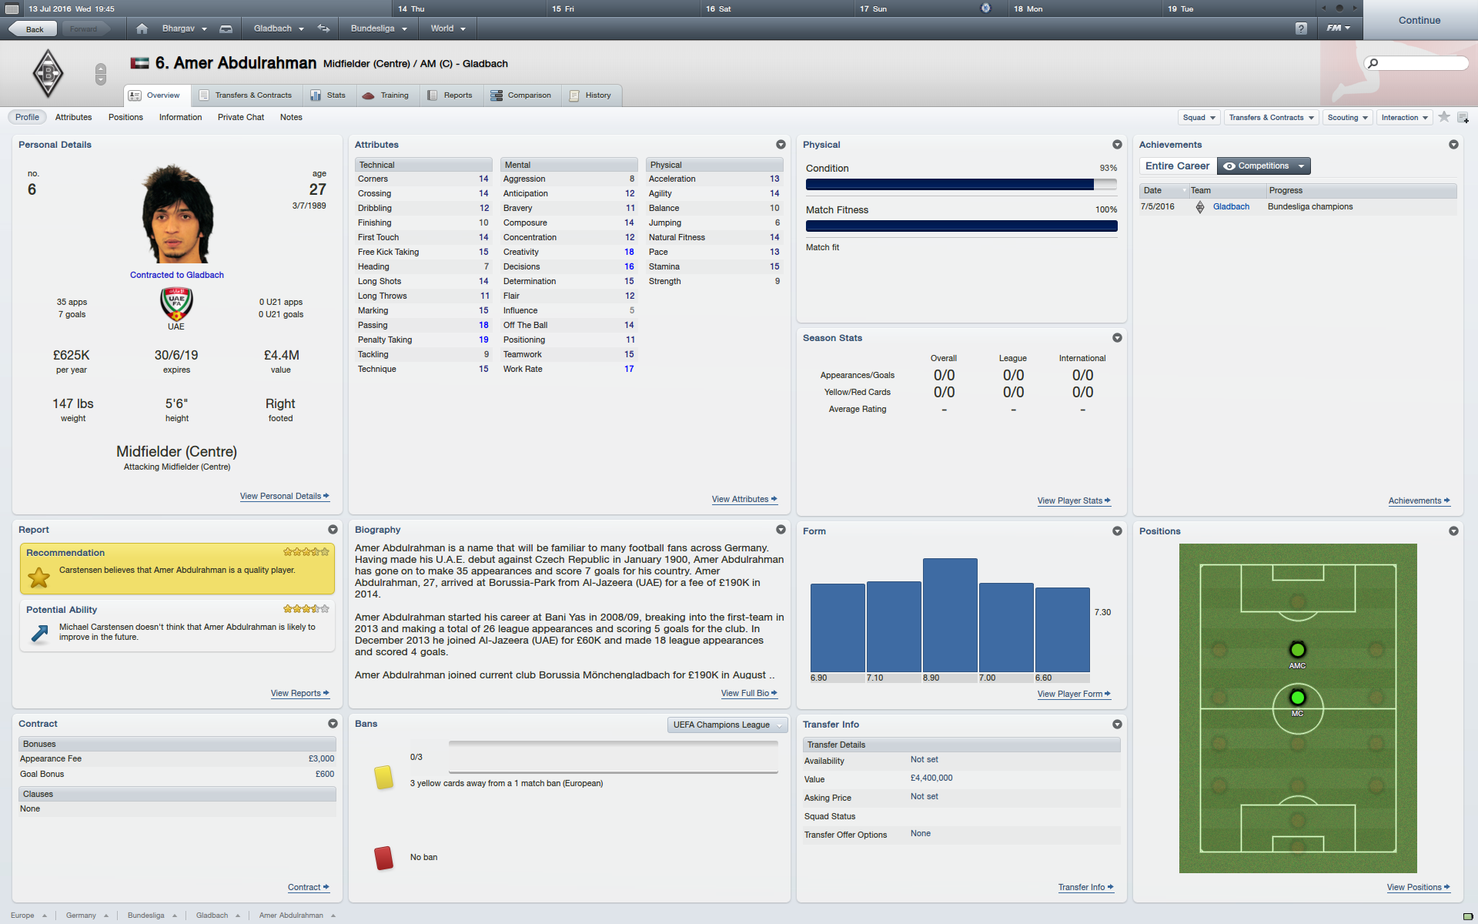Follow the View Player Form link

[1074, 695]
